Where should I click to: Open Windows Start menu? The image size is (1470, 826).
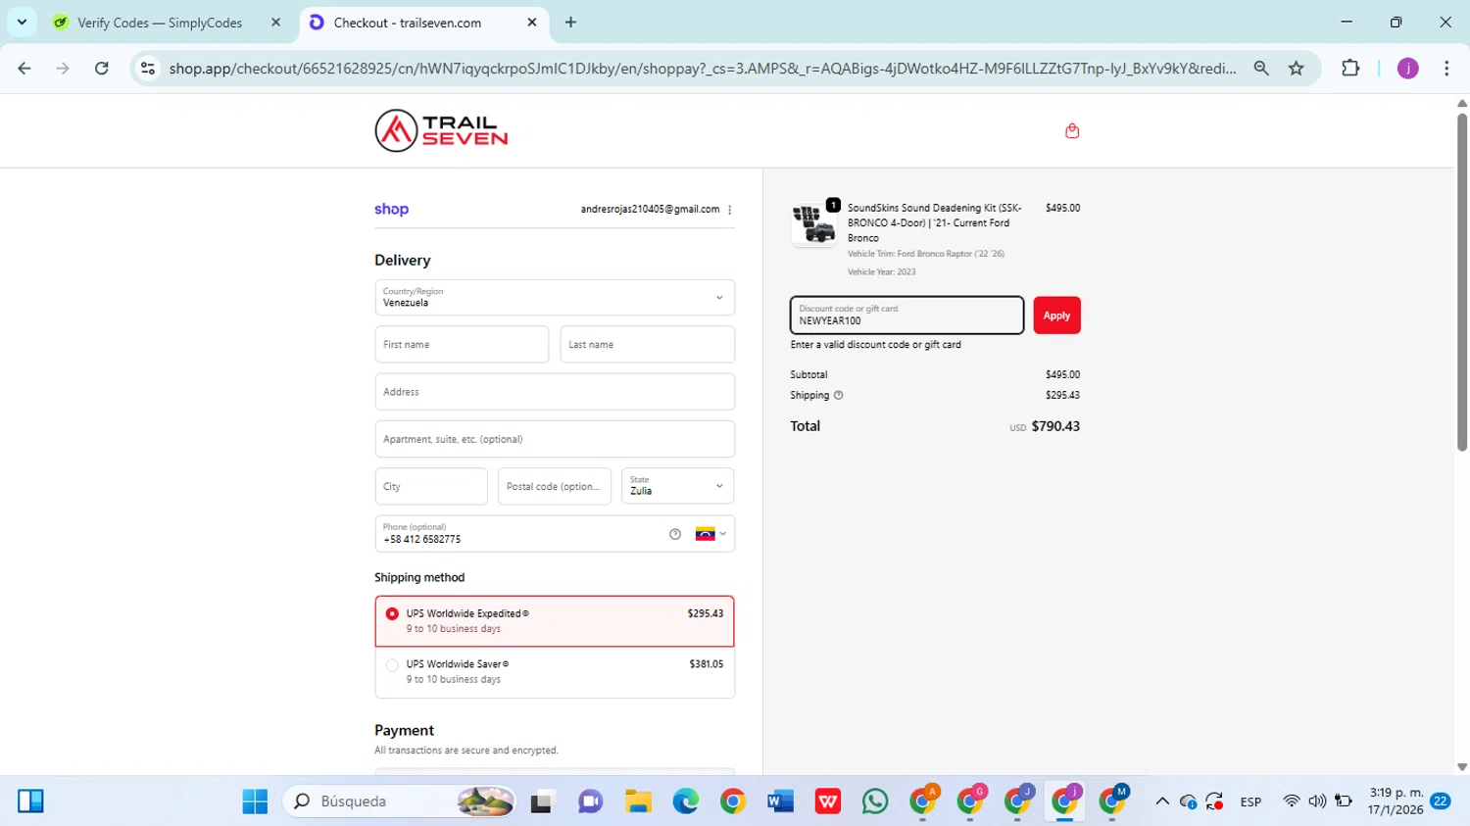click(x=255, y=802)
